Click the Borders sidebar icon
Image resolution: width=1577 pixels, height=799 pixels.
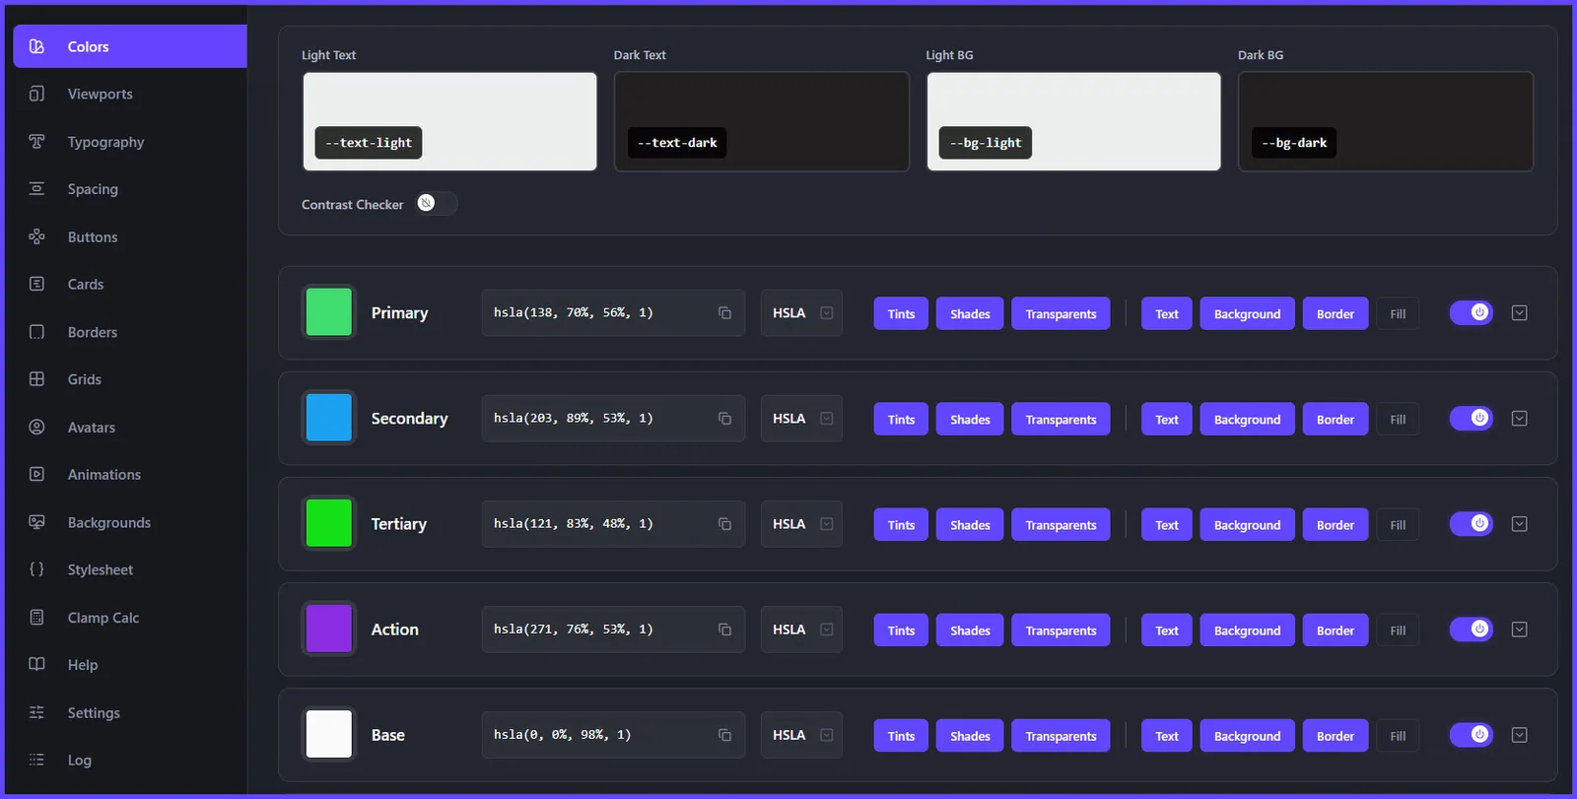(36, 332)
